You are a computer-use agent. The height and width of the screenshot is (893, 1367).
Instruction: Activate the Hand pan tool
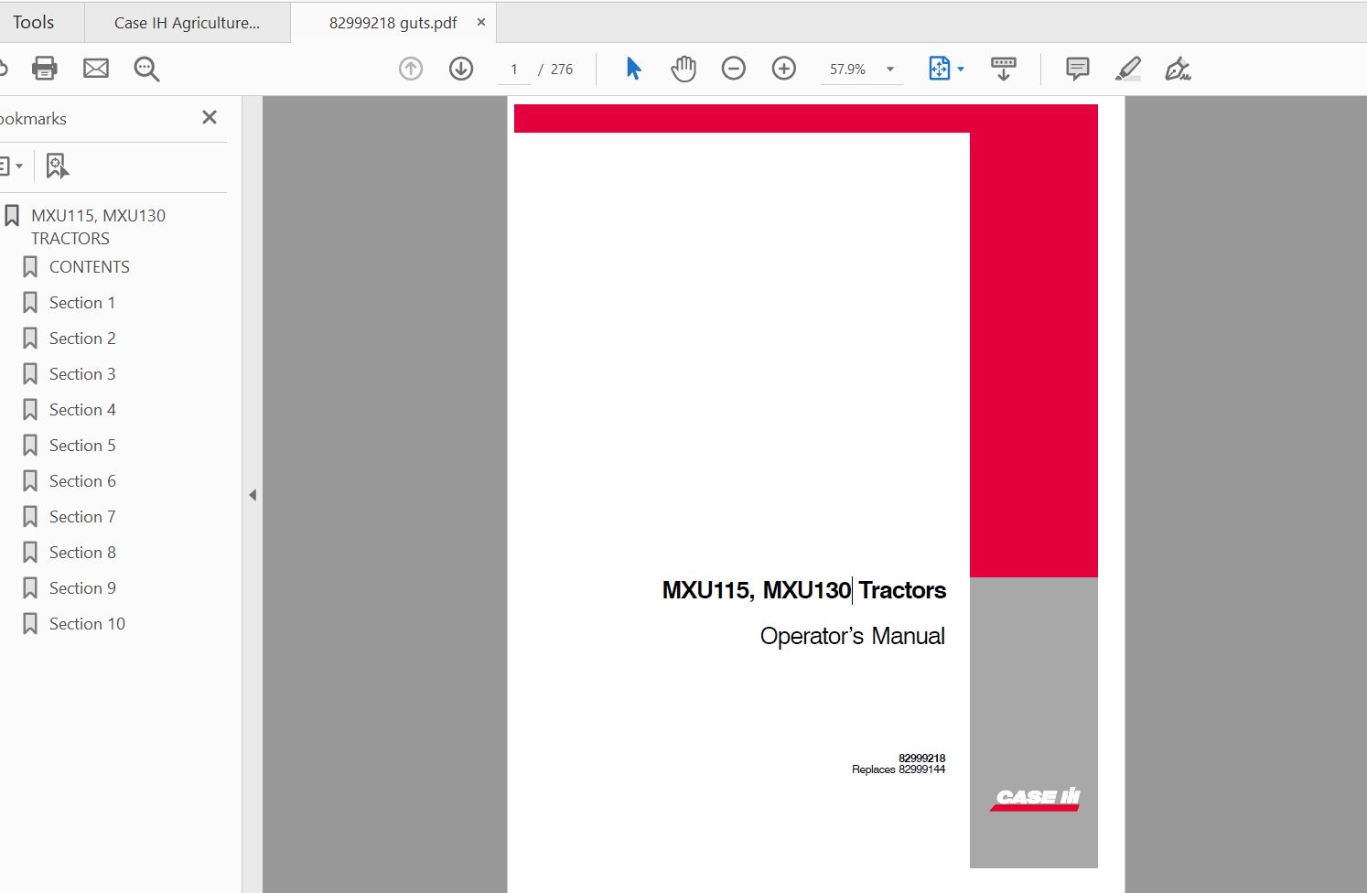pos(683,69)
